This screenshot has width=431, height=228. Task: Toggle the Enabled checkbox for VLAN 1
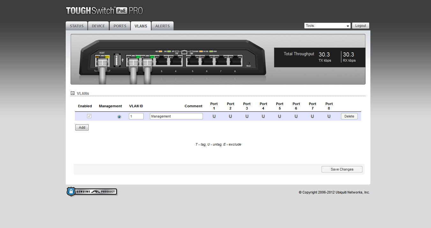coord(89,116)
